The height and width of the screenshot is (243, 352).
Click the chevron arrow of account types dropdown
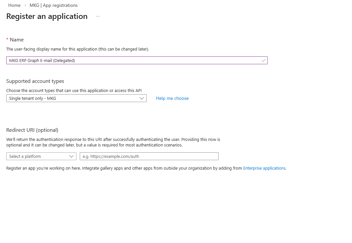(142, 98)
